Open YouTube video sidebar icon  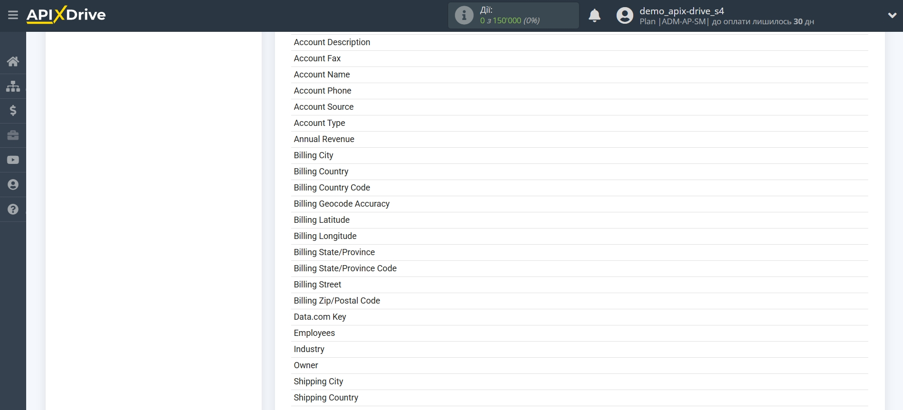(x=13, y=160)
